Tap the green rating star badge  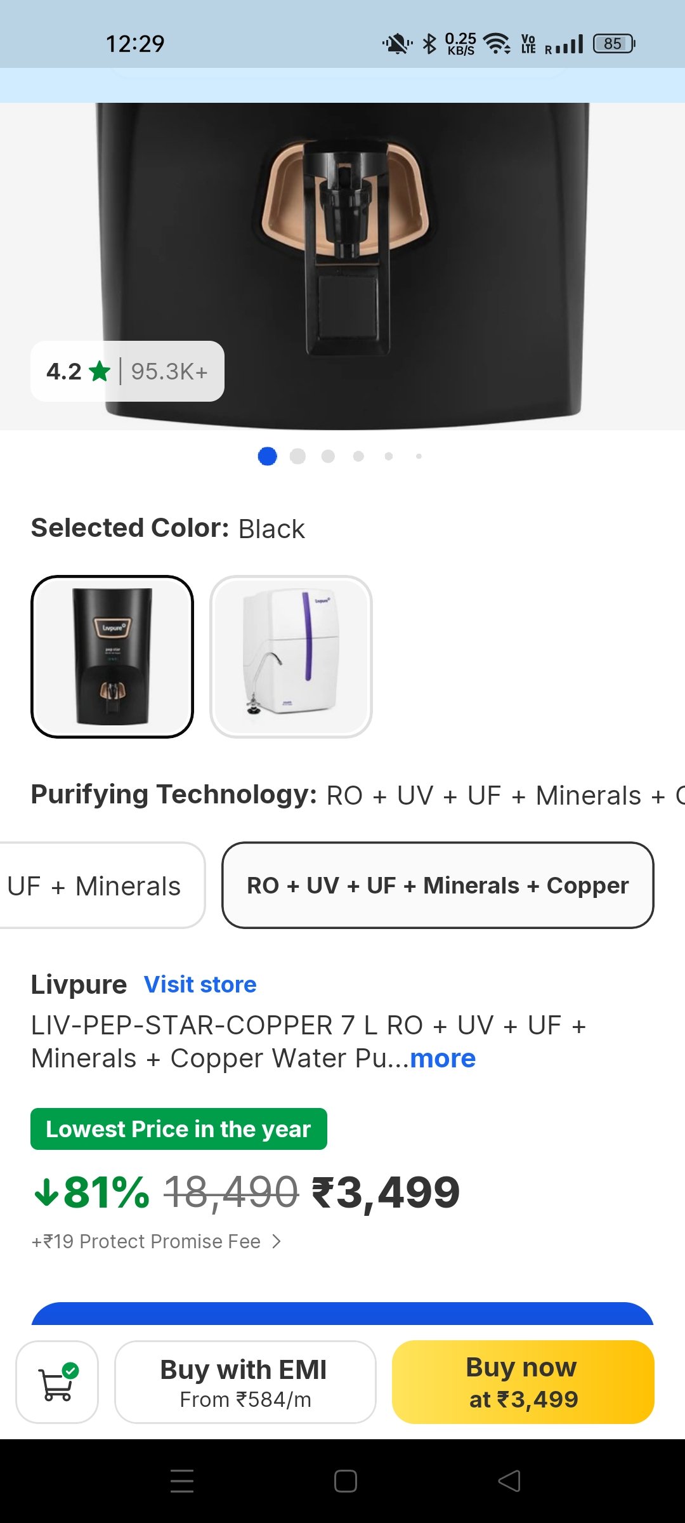100,371
